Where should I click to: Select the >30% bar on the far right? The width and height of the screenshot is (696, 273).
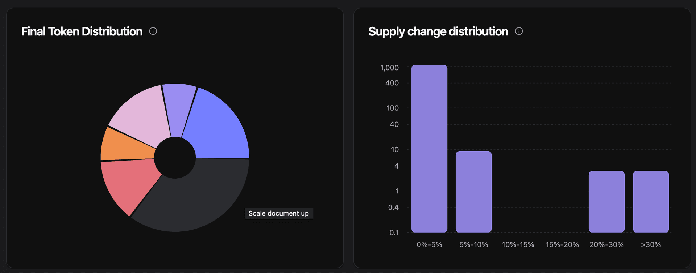(651, 201)
